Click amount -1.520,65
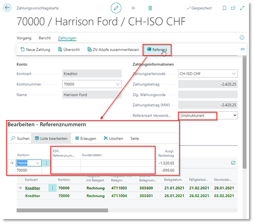254x224 pixels. tap(166, 163)
